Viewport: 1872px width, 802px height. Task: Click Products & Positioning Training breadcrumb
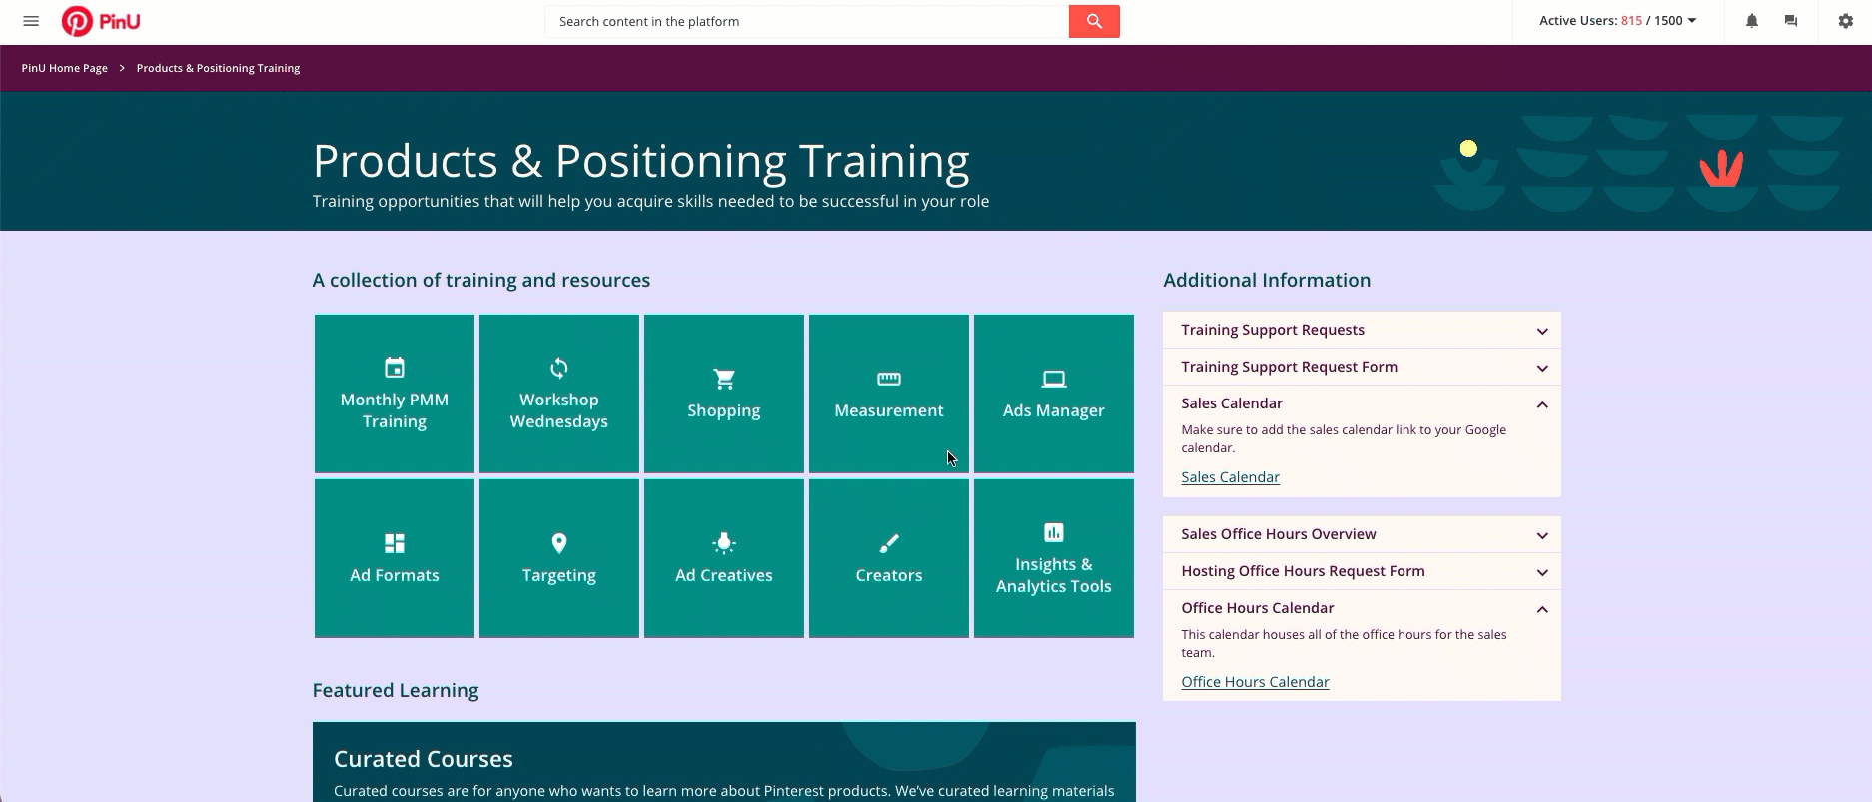[x=218, y=68]
